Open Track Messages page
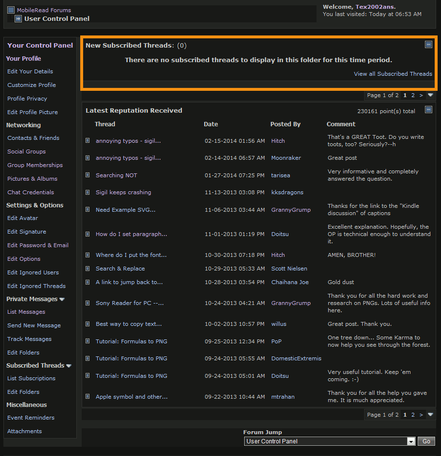 coord(29,339)
